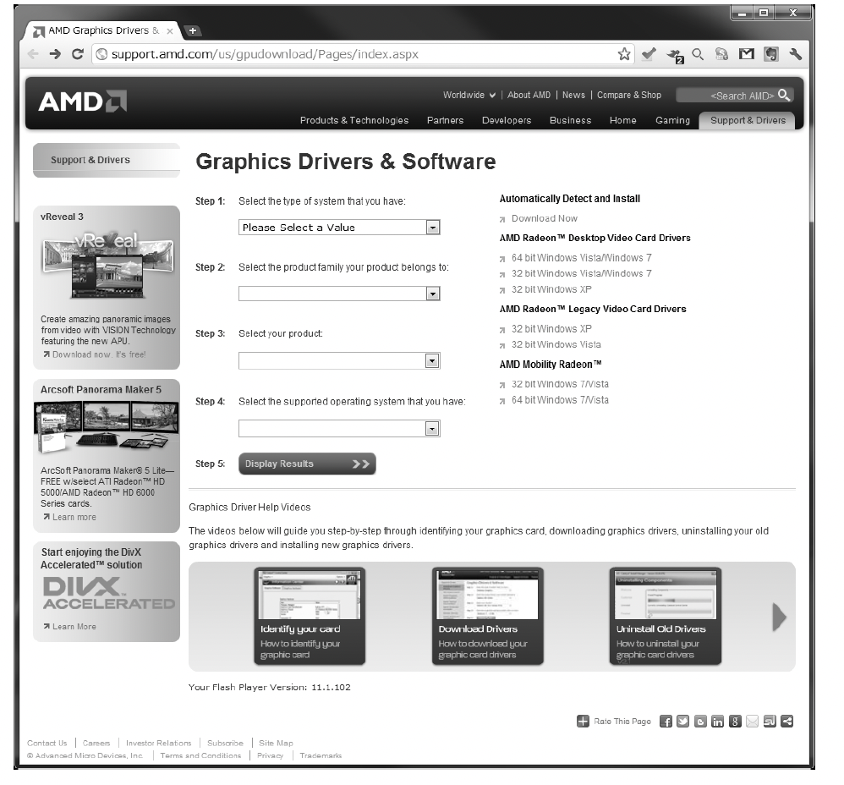Open Legacy 32 bit Windows Vista link

[x=556, y=344]
